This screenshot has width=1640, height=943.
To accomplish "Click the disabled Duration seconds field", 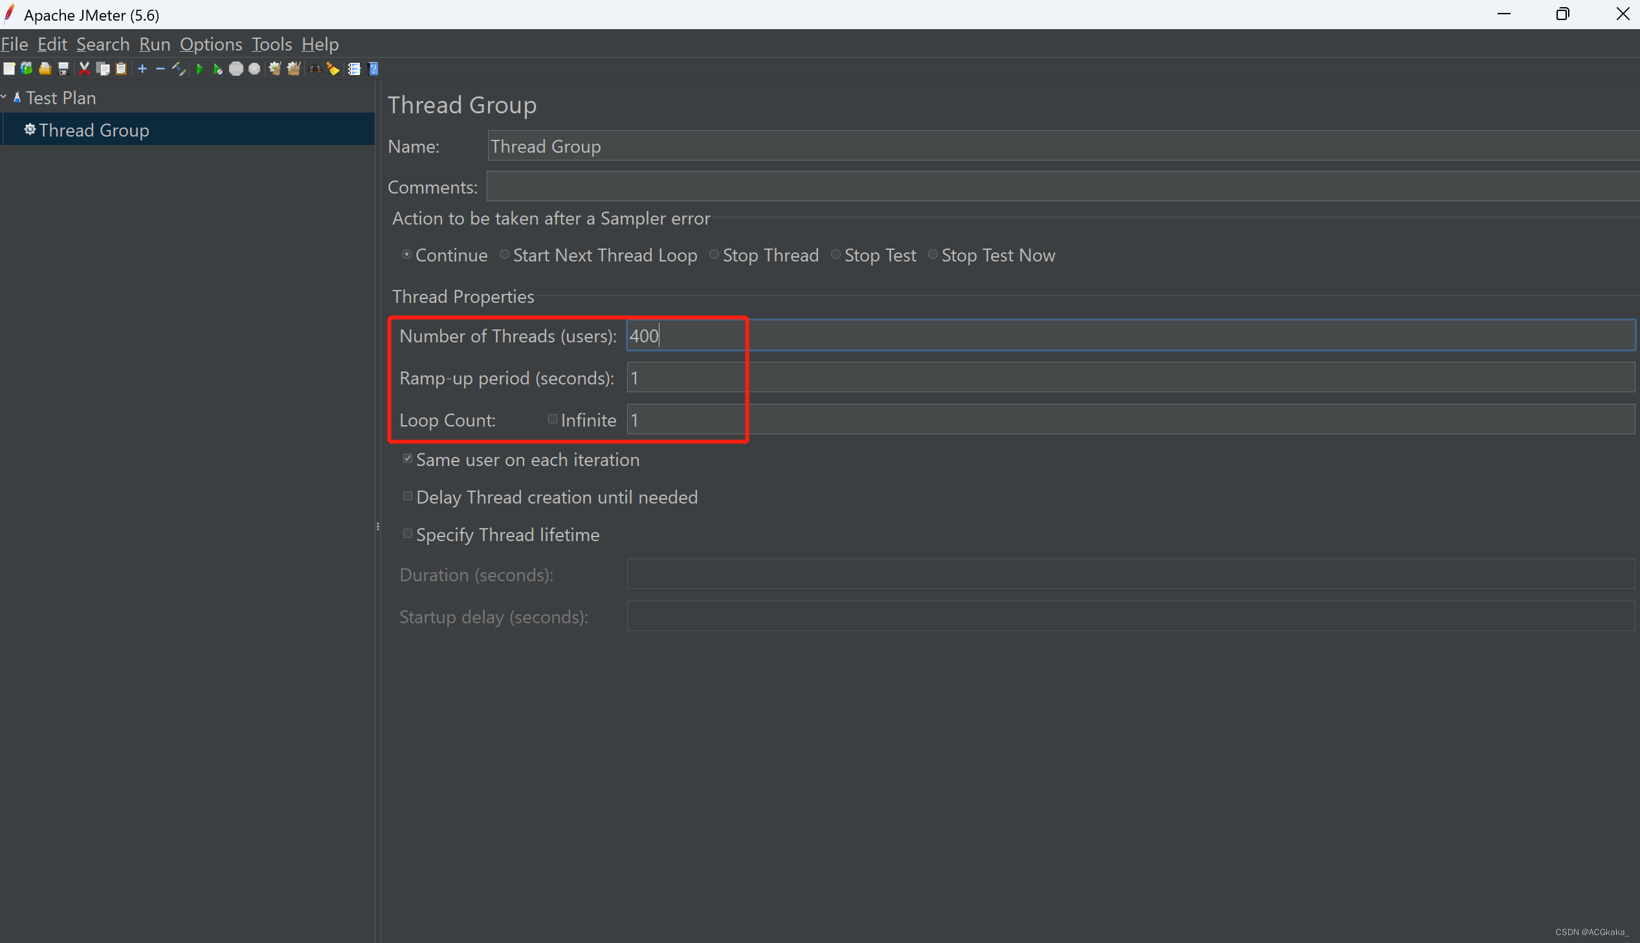I will (1131, 575).
